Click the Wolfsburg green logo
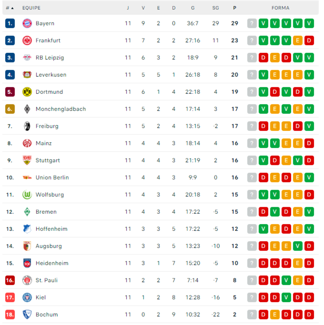This screenshot has height=325, width=324. coord(27,195)
